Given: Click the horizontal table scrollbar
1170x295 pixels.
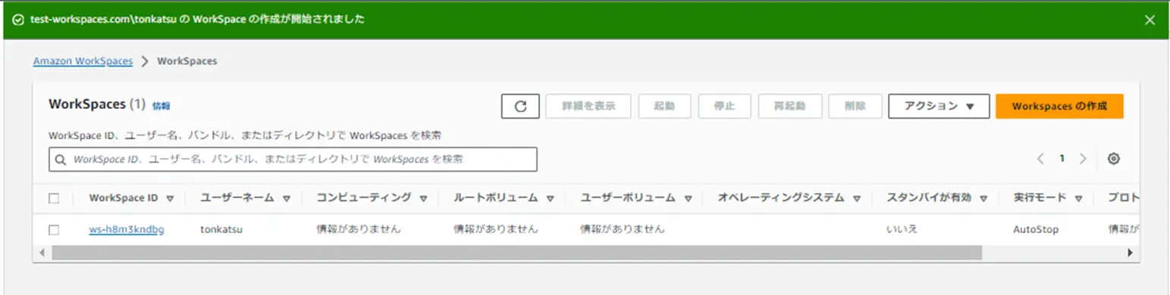Looking at the screenshot, I should coord(517,252).
